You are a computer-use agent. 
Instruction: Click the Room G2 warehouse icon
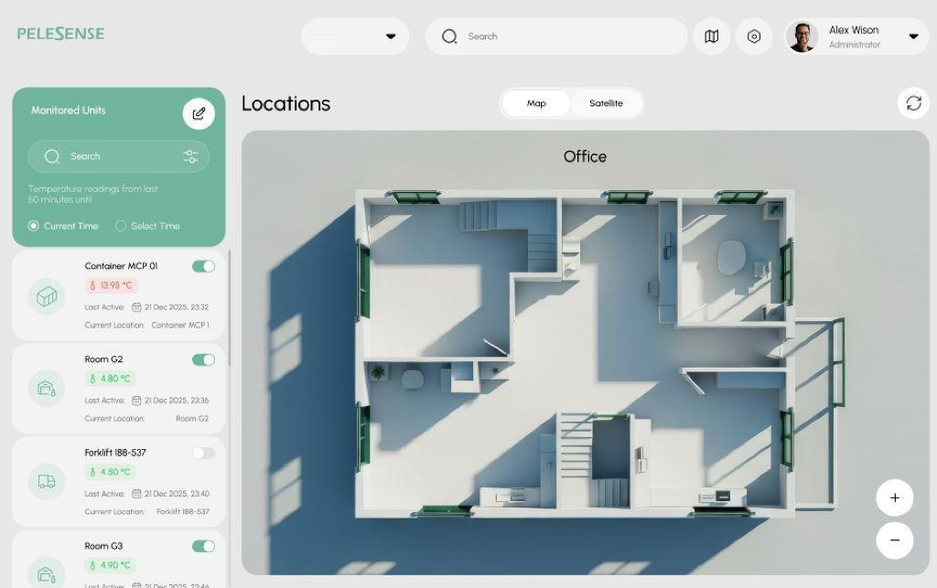coord(47,389)
